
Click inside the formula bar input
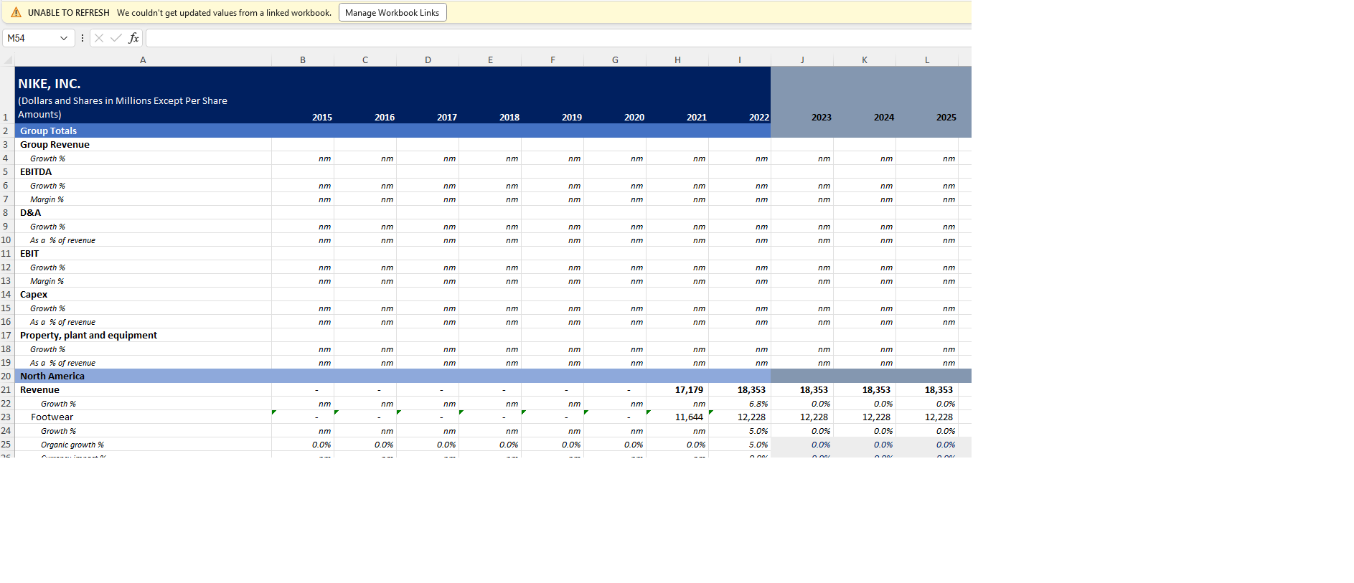pos(558,38)
